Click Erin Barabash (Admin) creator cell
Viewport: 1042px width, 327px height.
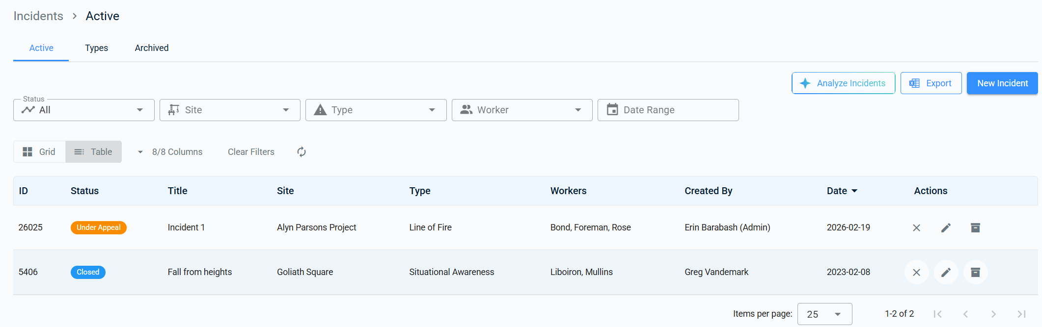click(x=727, y=227)
